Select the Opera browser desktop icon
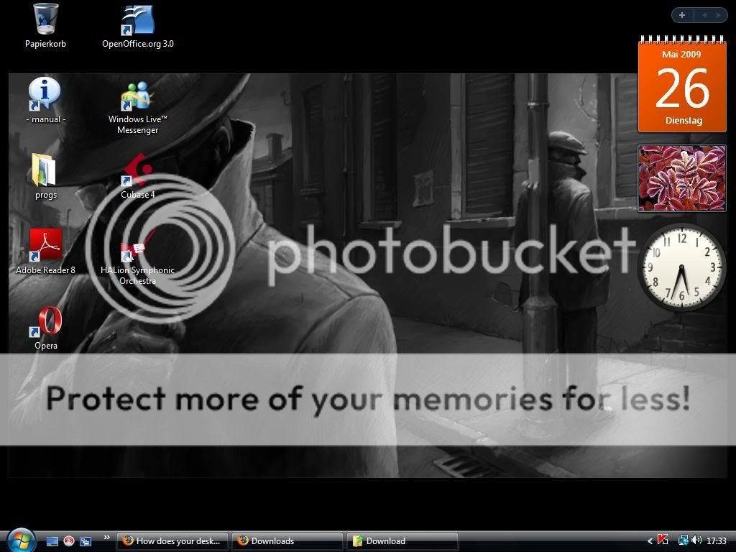Viewport: 736px width, 552px height. [46, 323]
